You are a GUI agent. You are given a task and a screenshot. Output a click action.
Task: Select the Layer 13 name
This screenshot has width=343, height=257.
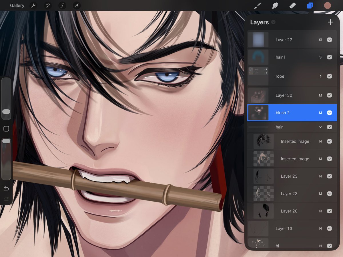[284, 228]
